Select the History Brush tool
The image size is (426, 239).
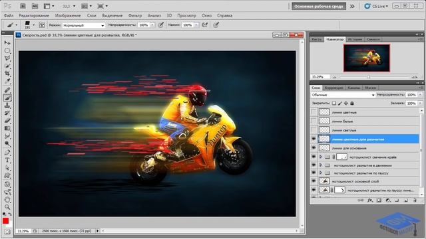coord(7,113)
